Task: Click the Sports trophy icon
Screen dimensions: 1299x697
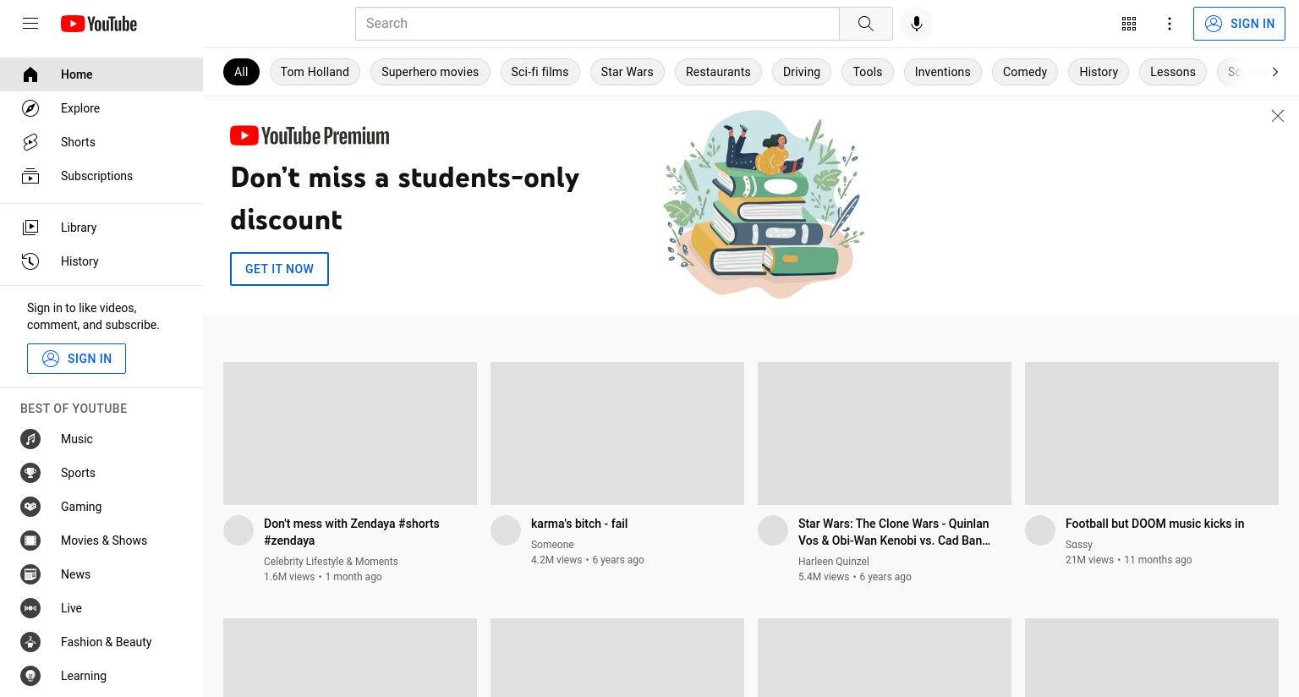Action: (30, 473)
